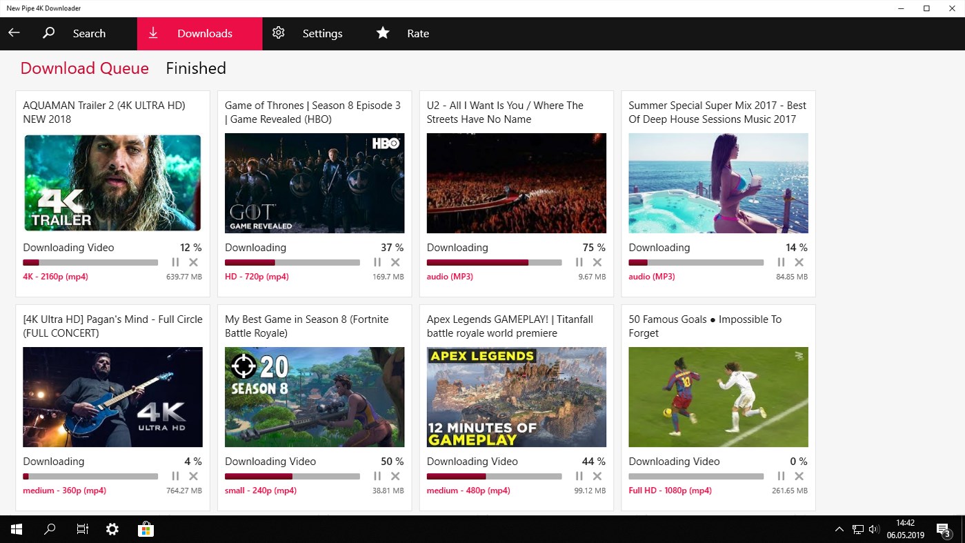Cancel the Summer Special Super Mix download
Image resolution: width=965 pixels, height=543 pixels.
pos(799,262)
